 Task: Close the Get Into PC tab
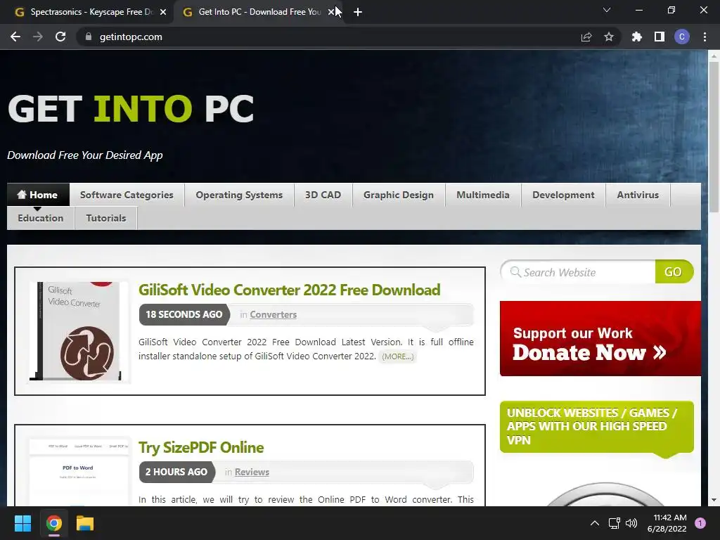point(331,13)
